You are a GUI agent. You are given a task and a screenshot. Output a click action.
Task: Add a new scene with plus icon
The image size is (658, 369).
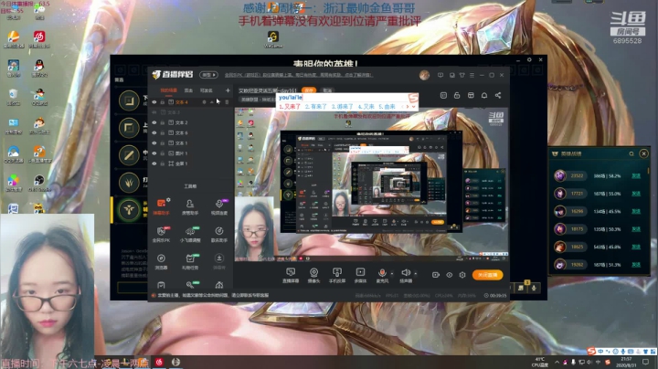click(228, 90)
